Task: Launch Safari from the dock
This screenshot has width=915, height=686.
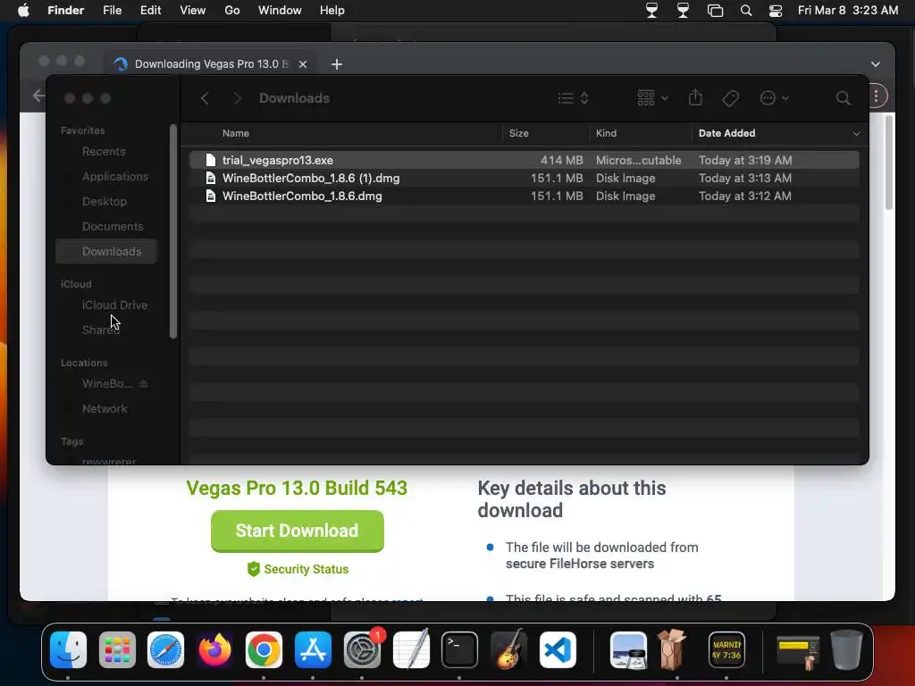Action: click(x=165, y=650)
